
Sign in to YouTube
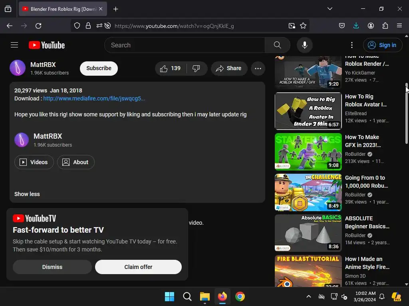pos(382,45)
